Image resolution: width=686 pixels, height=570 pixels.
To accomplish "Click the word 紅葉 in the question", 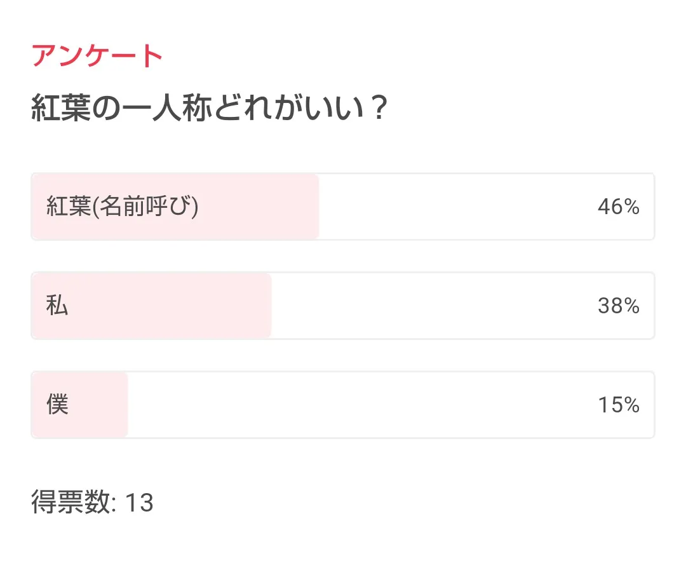I will coord(58,109).
